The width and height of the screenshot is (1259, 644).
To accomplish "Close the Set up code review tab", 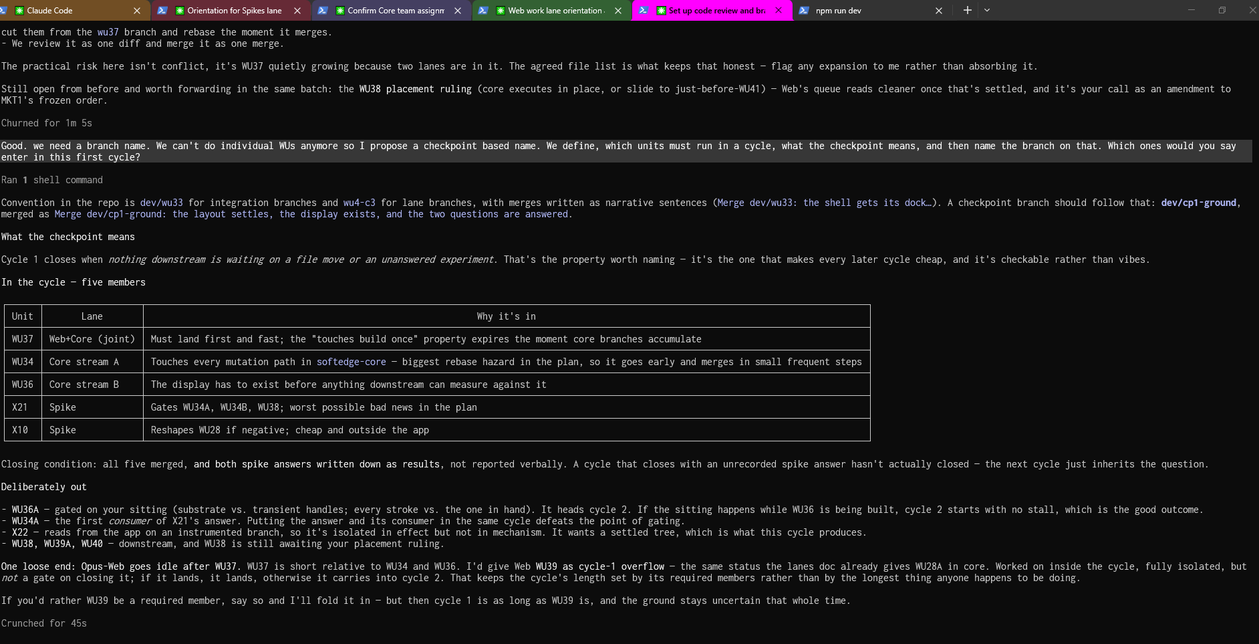I will tap(779, 11).
